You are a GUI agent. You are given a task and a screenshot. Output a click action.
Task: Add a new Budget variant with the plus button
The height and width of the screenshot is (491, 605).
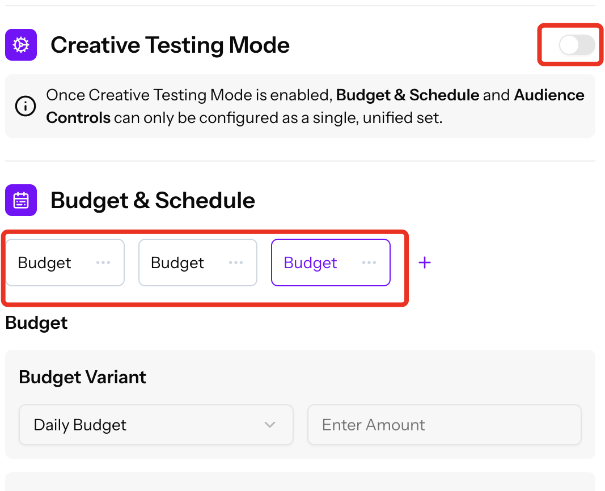tap(425, 262)
